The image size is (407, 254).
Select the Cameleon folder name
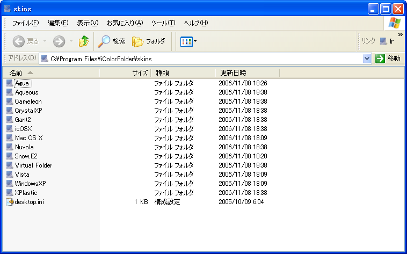pyautogui.click(x=28, y=101)
